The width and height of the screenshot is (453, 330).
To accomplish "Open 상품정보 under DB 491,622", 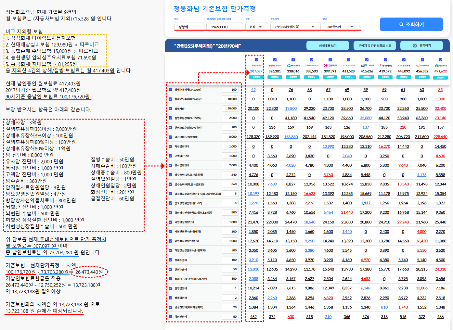I will (x=441, y=78).
